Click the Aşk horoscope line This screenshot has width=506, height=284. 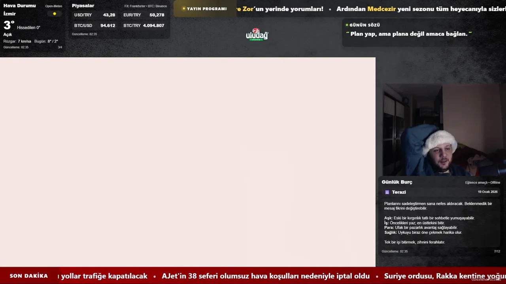pyautogui.click(x=429, y=218)
